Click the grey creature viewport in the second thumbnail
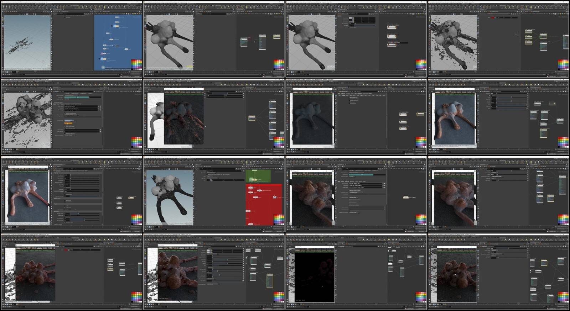 (169, 43)
